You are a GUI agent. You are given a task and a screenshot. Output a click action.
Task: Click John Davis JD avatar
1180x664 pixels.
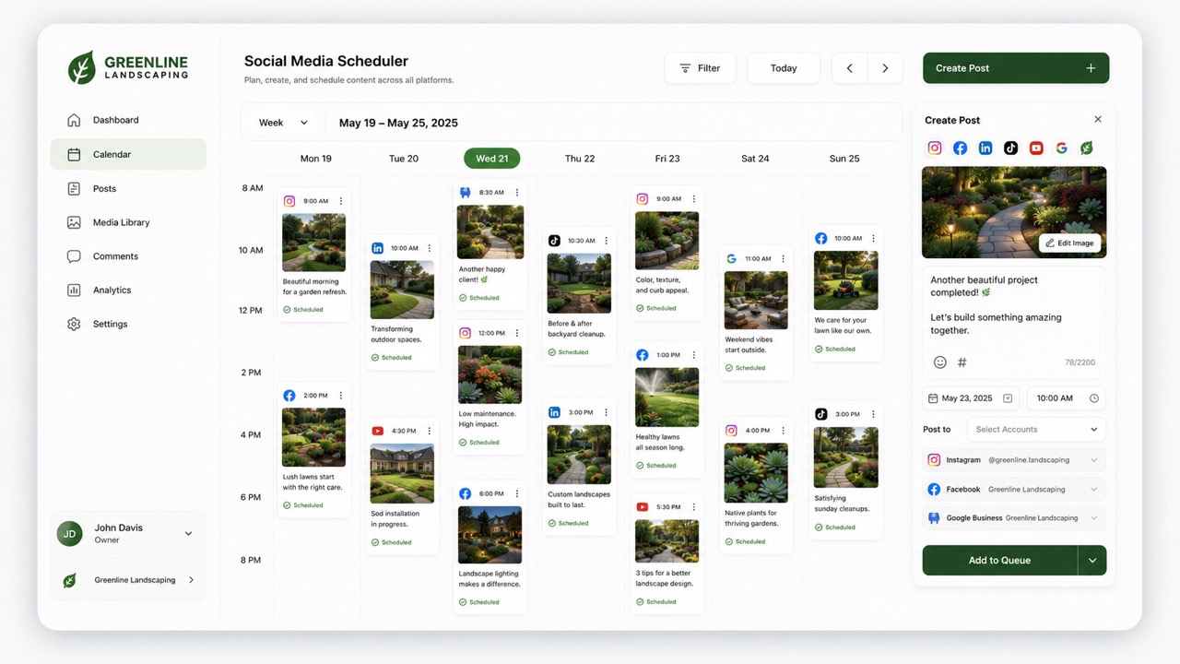pyautogui.click(x=70, y=533)
